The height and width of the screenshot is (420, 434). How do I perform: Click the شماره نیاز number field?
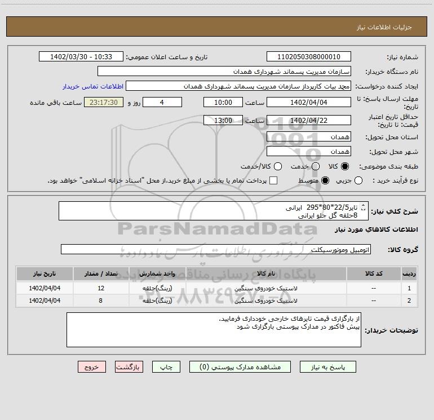click(309, 57)
